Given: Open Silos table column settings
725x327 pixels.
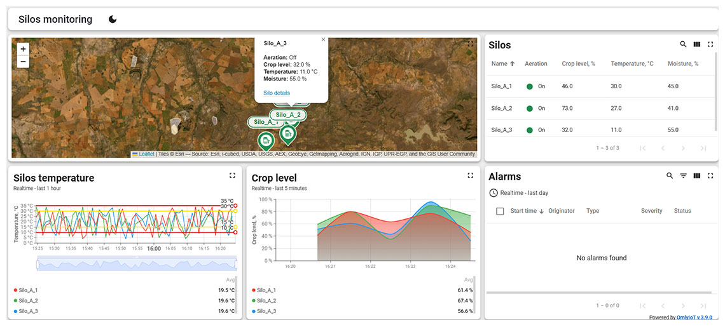Looking at the screenshot, I should tap(697, 44).
